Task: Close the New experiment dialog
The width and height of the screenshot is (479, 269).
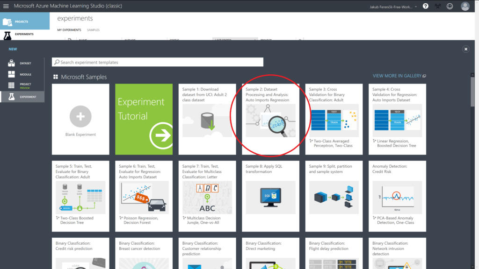Action: [466, 49]
